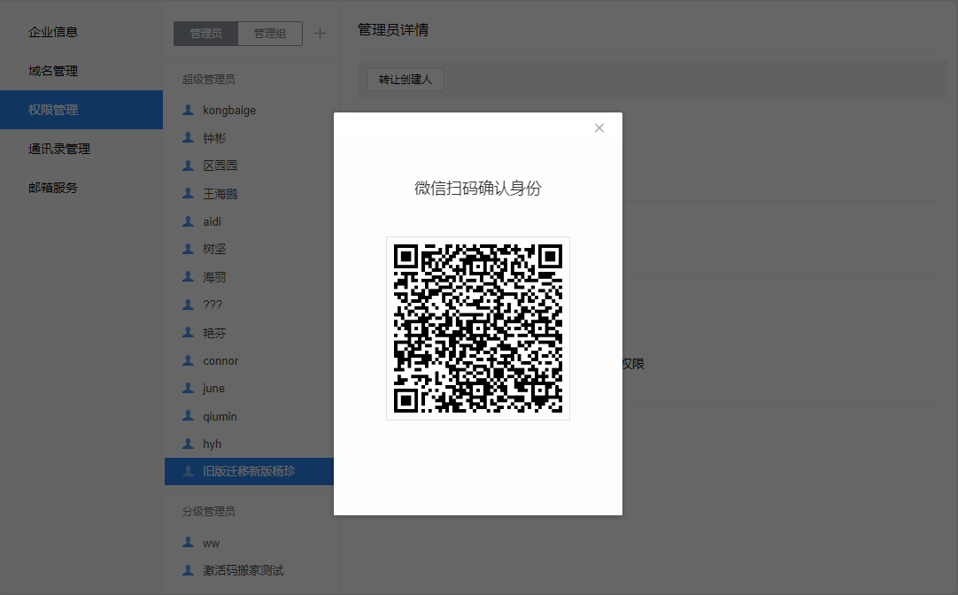This screenshot has width=958, height=595.
Task: Click the user icon beside ww
Action: pyautogui.click(x=188, y=543)
